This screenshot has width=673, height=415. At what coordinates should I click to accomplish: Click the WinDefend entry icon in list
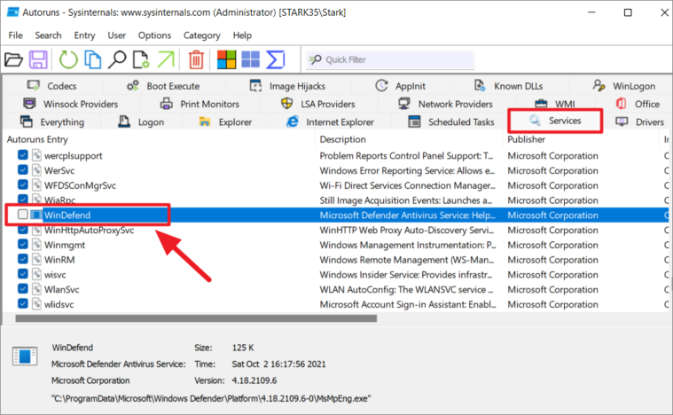click(x=36, y=215)
